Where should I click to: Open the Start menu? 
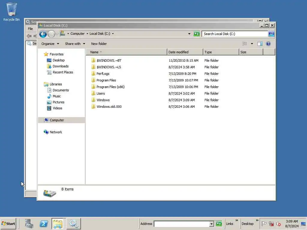(x=8, y=223)
